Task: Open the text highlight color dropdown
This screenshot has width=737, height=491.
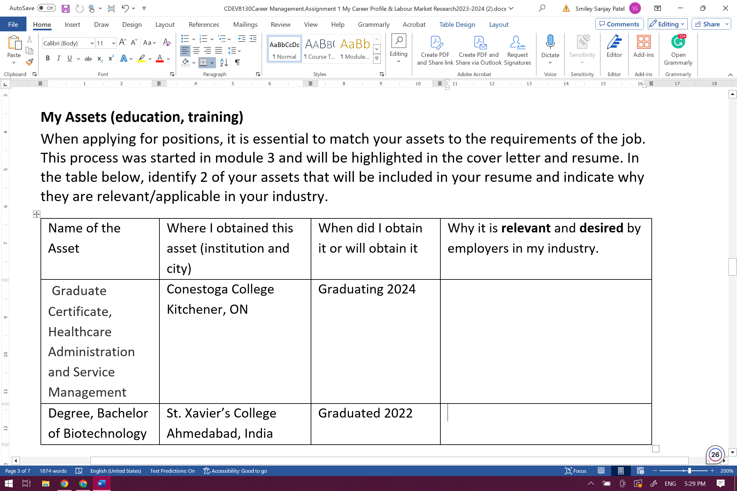Action: (x=150, y=58)
